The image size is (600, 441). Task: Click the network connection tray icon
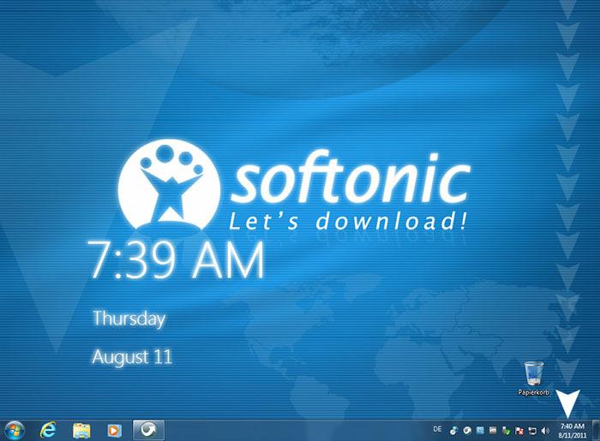tap(532, 431)
